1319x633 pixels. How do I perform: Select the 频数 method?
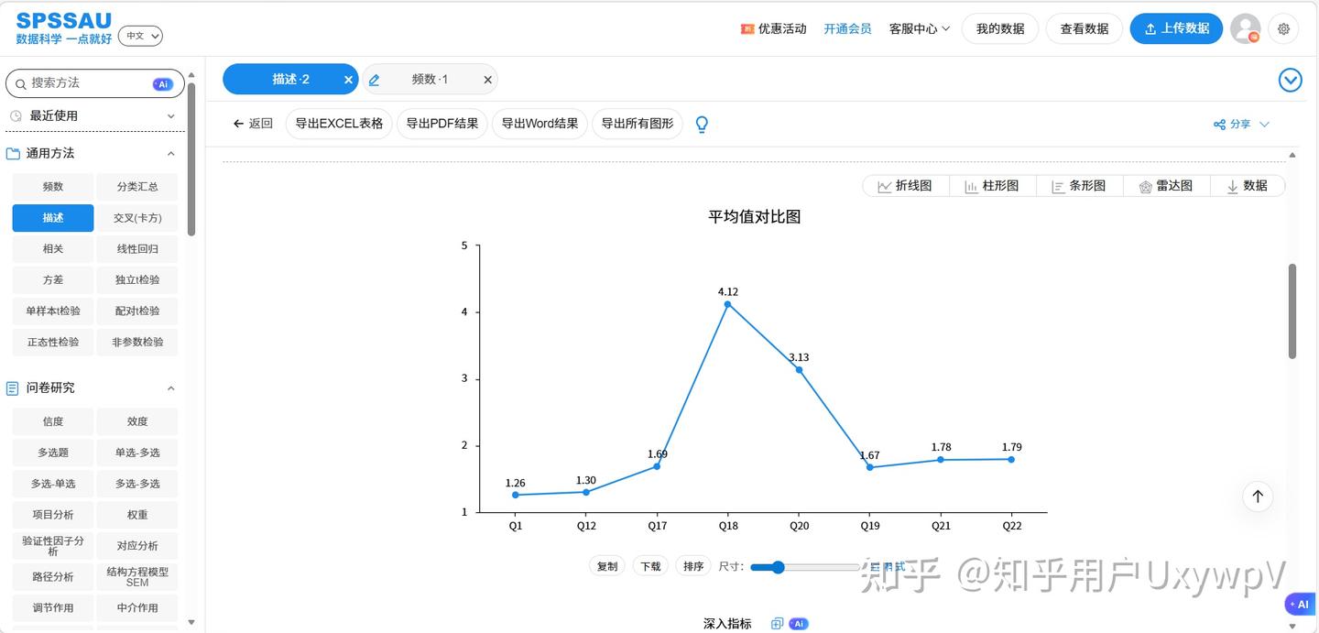click(53, 187)
